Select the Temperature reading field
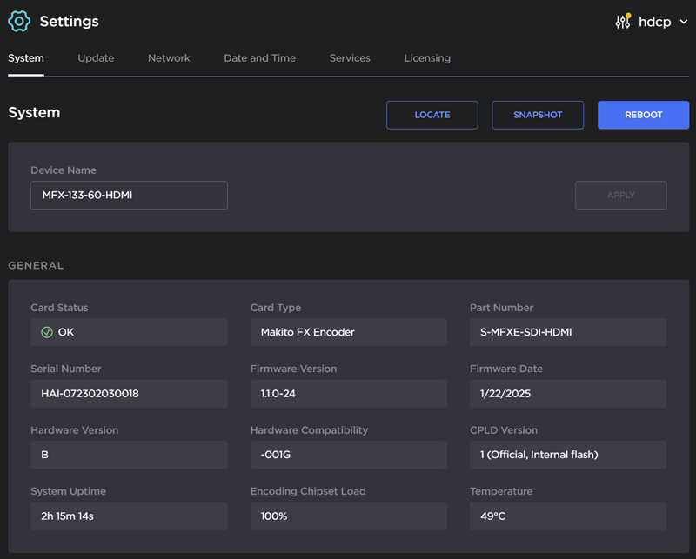The width and height of the screenshot is (696, 559). (x=567, y=516)
